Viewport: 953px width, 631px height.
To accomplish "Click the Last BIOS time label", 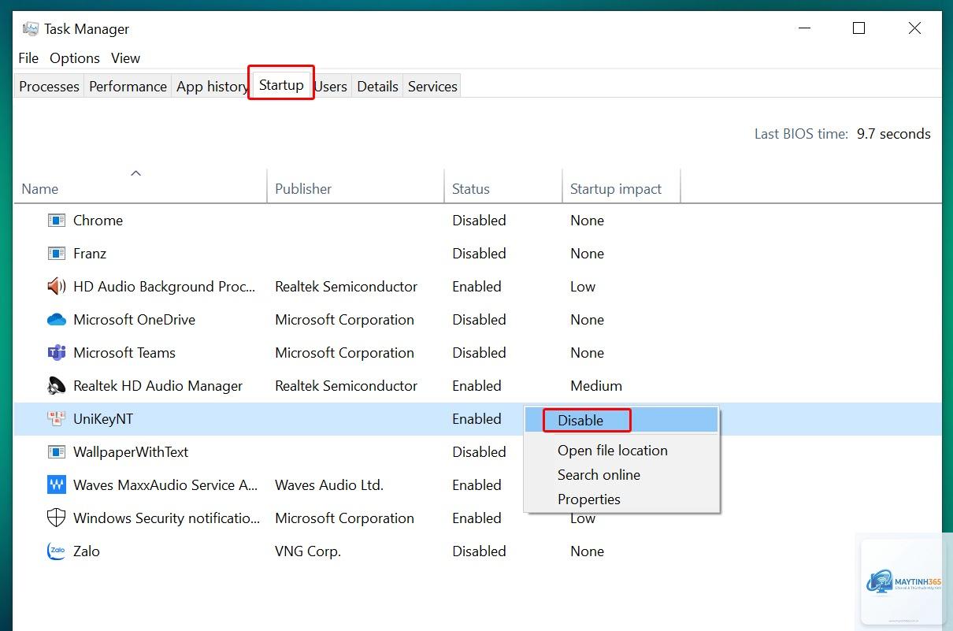I will tap(801, 134).
